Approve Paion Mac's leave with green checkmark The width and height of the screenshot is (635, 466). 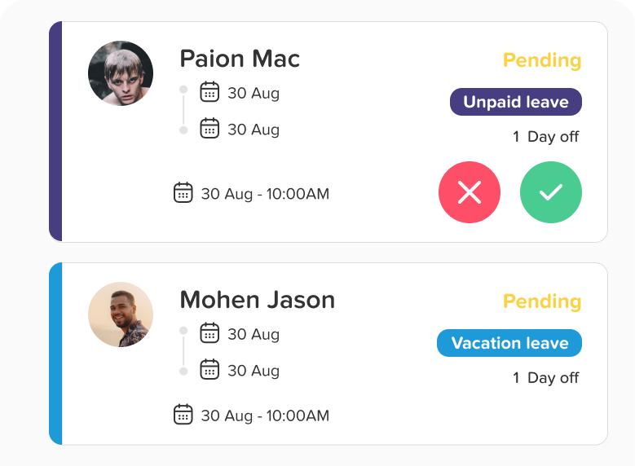pyautogui.click(x=551, y=192)
